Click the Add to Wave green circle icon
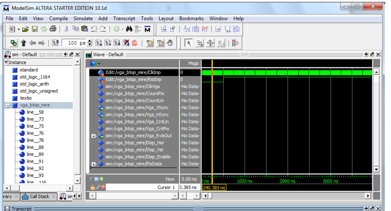The image size is (391, 211). (117, 29)
